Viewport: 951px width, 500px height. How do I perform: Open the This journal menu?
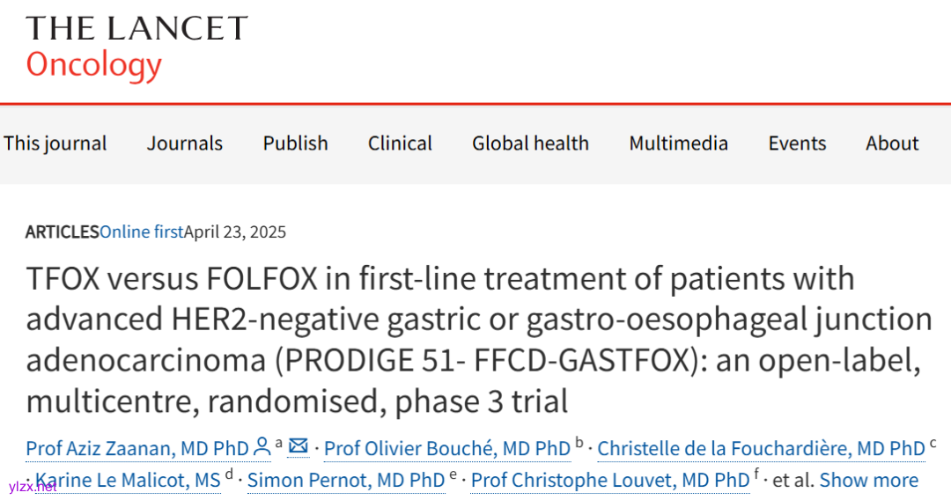(x=55, y=143)
